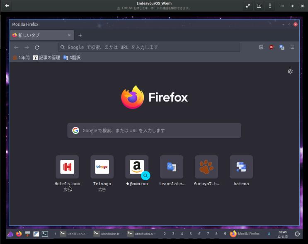Go back with Firefox back arrow

pos(16,47)
